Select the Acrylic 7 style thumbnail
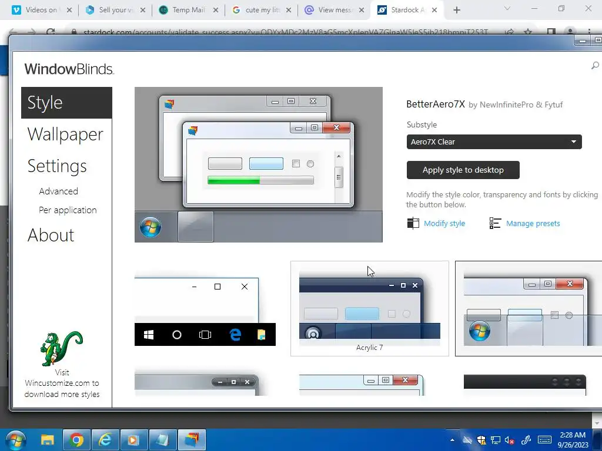This screenshot has width=602, height=451. 370,308
